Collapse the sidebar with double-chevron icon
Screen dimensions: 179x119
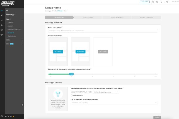click(23, 105)
